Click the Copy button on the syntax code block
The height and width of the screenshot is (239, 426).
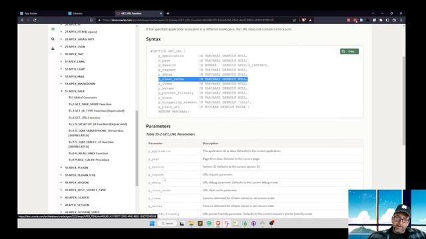pyautogui.click(x=349, y=51)
